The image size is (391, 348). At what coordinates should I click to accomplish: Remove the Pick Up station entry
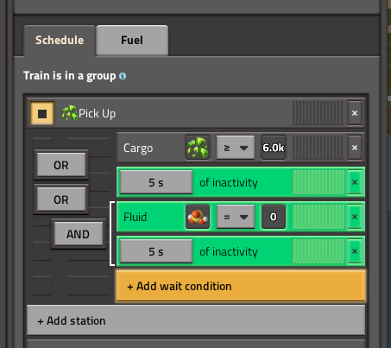click(x=355, y=113)
